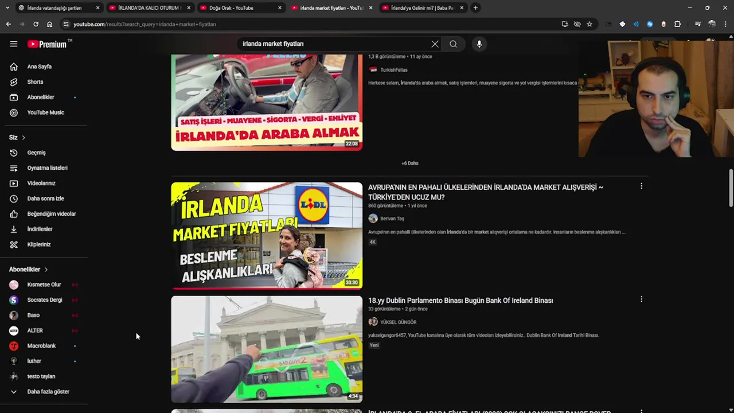
Task: Click the page vertical scrollbar thumb
Action: (731, 188)
